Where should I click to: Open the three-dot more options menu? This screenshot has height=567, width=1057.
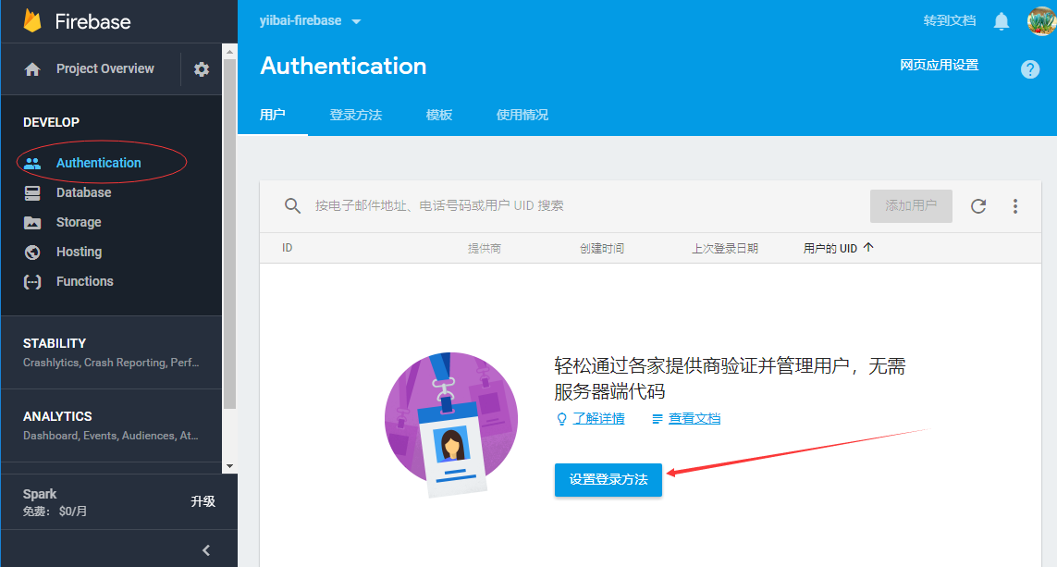point(1015,206)
